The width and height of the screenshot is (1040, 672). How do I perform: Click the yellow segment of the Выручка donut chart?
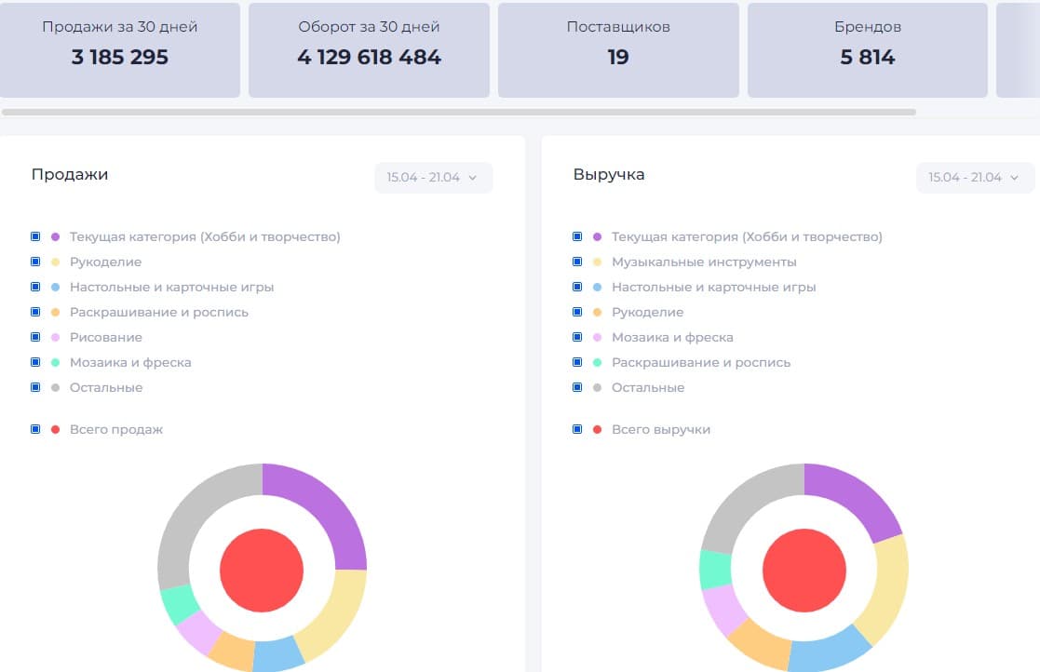coord(889,590)
